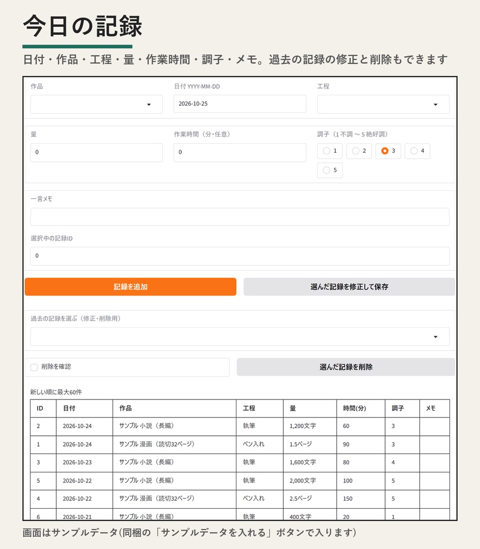The image size is (480, 549).
Task: Click the 時間(分) column header
Action: [360, 408]
